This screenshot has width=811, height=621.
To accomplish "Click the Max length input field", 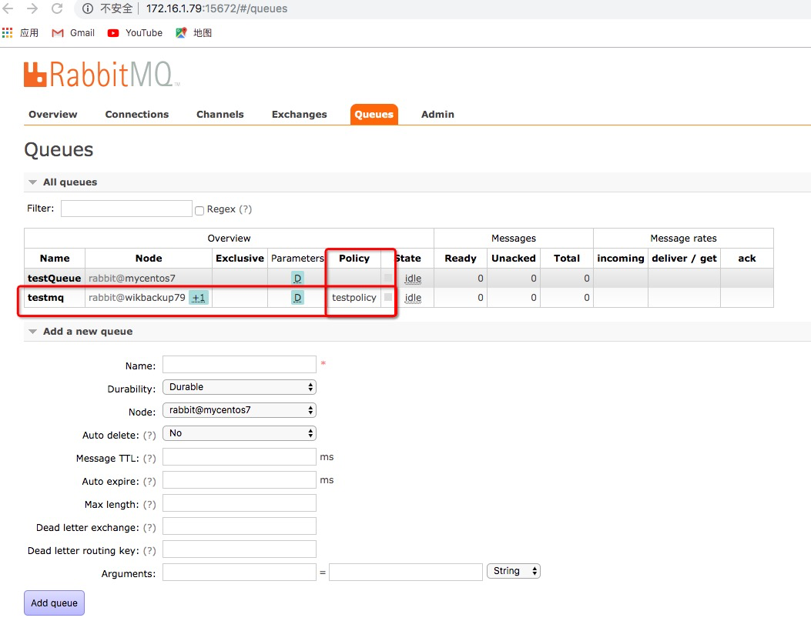I will pyautogui.click(x=239, y=502).
